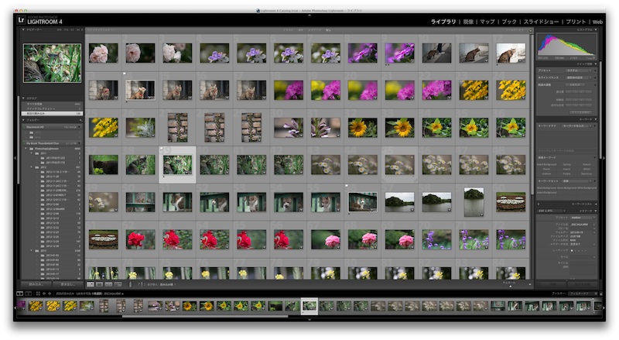This screenshot has height=340, width=619.
Task: Click the small grid icon in the filmstrip header
Action: pos(38,294)
